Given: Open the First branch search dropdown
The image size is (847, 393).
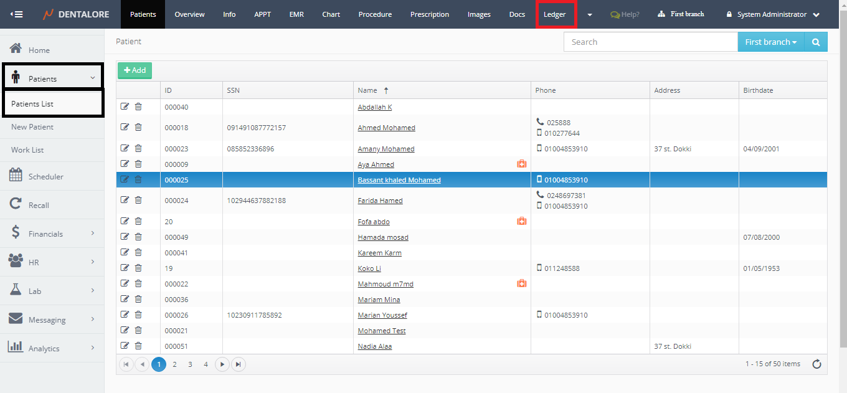Looking at the screenshot, I should 770,42.
